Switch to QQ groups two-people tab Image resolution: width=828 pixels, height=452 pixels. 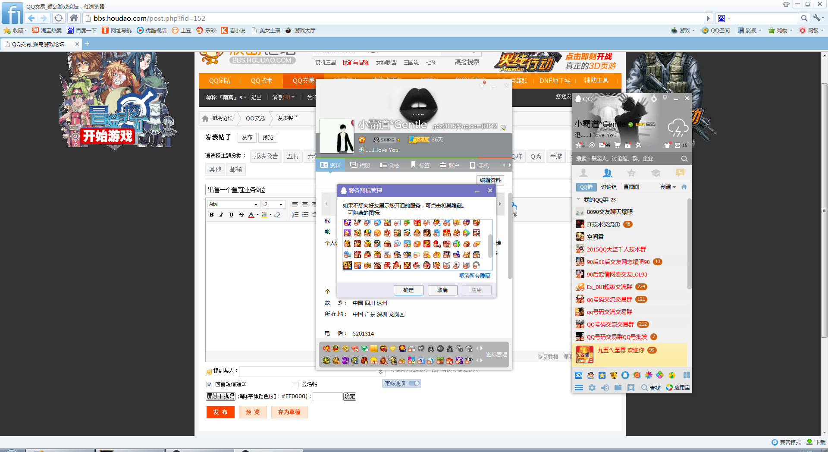coord(608,173)
